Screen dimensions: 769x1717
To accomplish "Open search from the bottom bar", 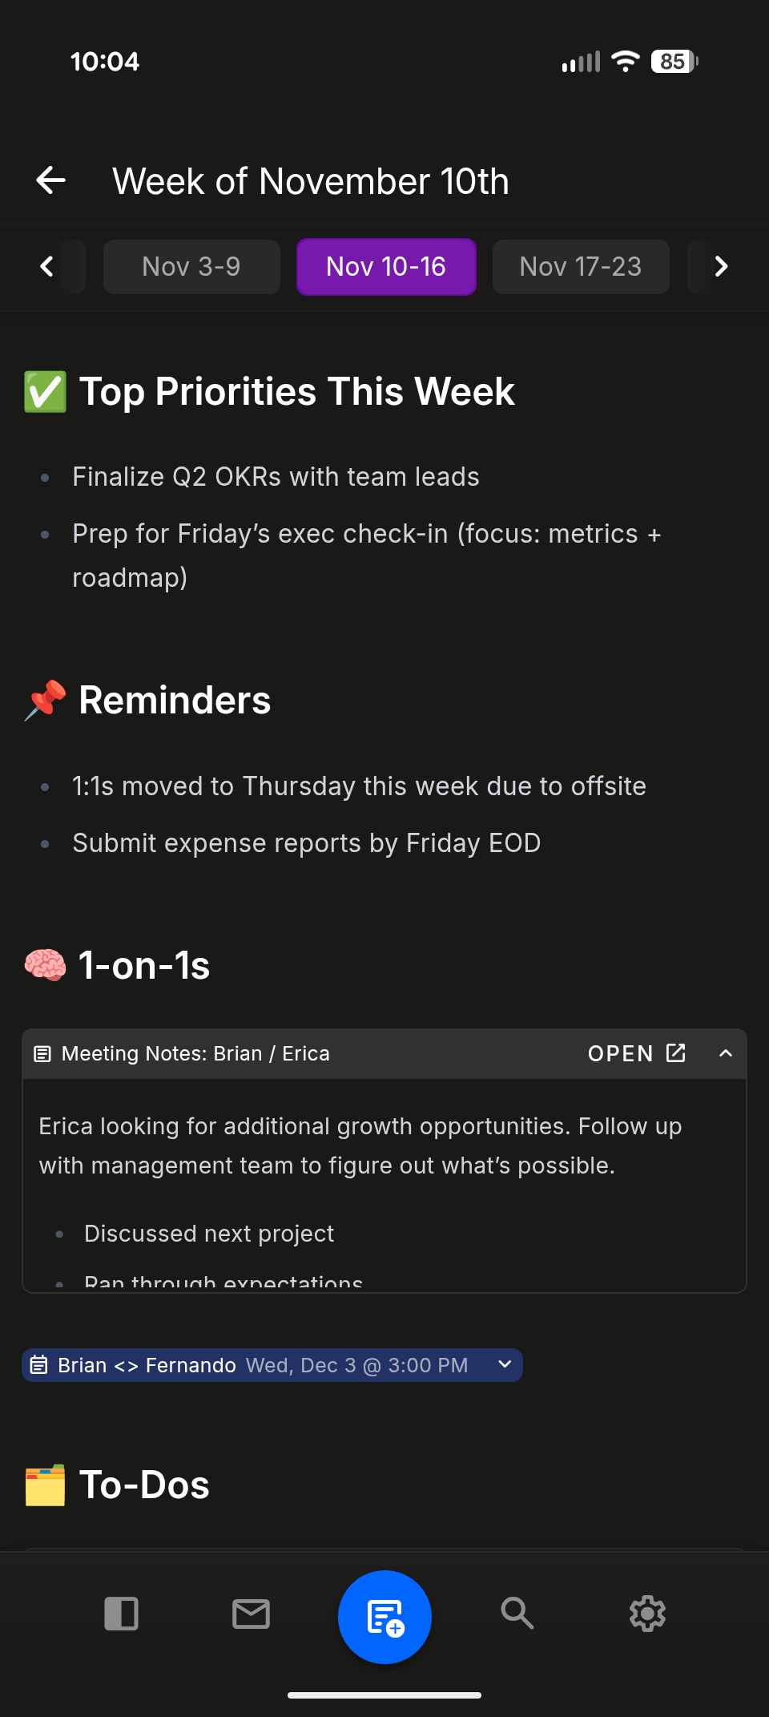I will coord(517,1614).
